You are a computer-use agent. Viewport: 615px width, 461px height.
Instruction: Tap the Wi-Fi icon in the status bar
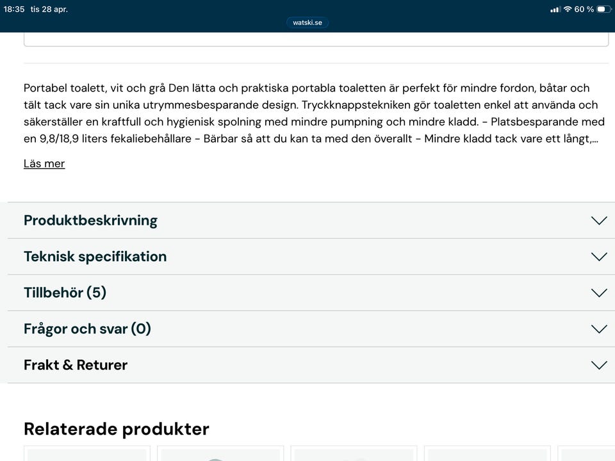tap(568, 9)
